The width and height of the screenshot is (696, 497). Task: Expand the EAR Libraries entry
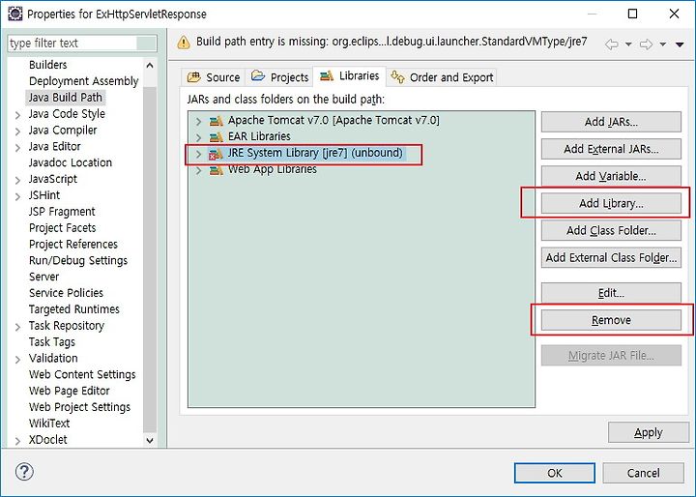(198, 137)
